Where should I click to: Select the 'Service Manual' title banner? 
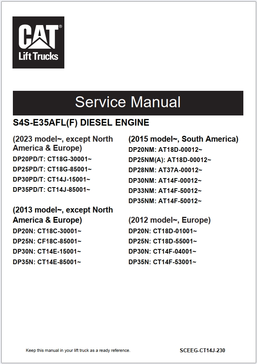pyautogui.click(x=128, y=103)
